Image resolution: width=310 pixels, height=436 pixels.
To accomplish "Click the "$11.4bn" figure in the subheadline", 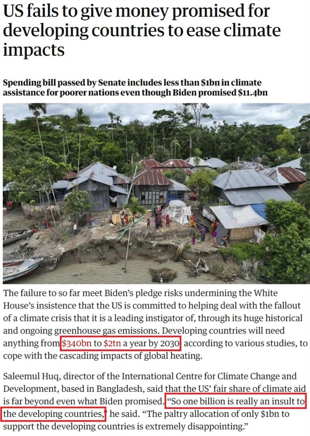I will [x=253, y=92].
